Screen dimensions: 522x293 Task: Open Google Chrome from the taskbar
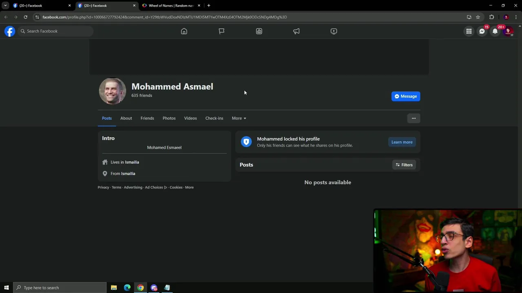[x=140, y=288]
